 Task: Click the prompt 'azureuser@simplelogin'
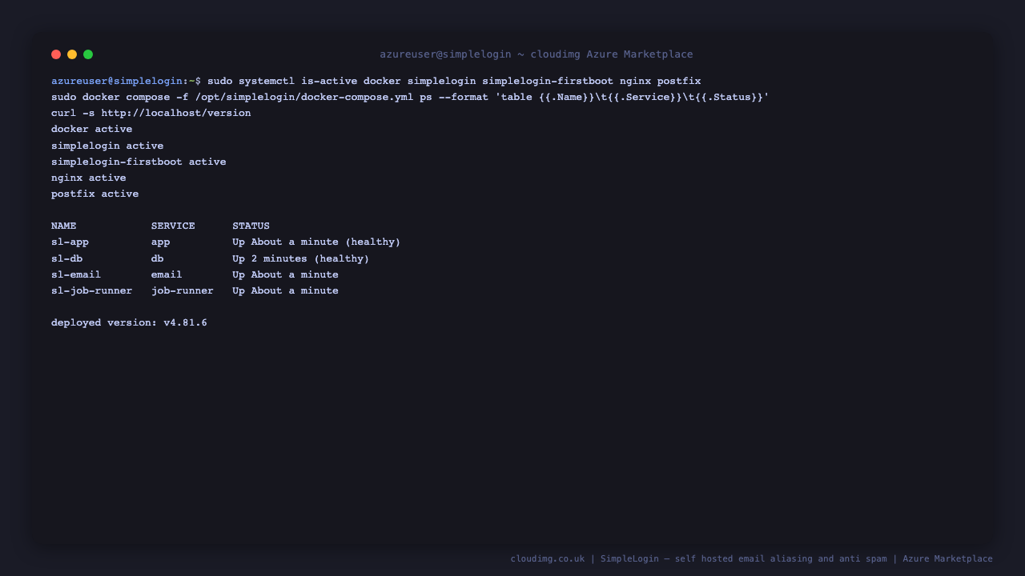click(x=117, y=81)
